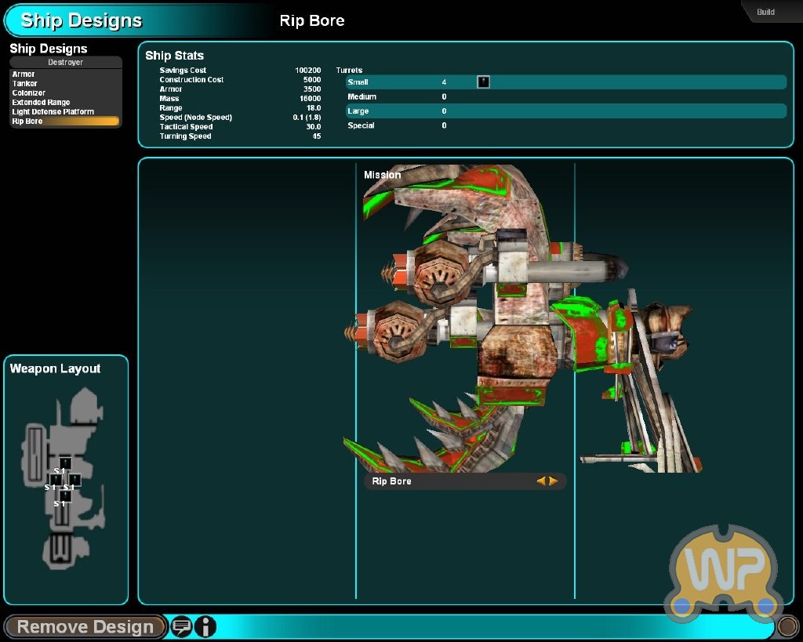Select the Colonizer design in list
The image size is (803, 642).
29,93
